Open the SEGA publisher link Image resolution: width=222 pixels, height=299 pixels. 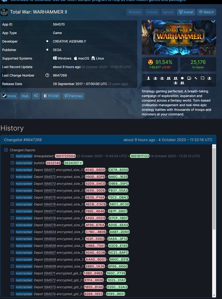(57, 50)
